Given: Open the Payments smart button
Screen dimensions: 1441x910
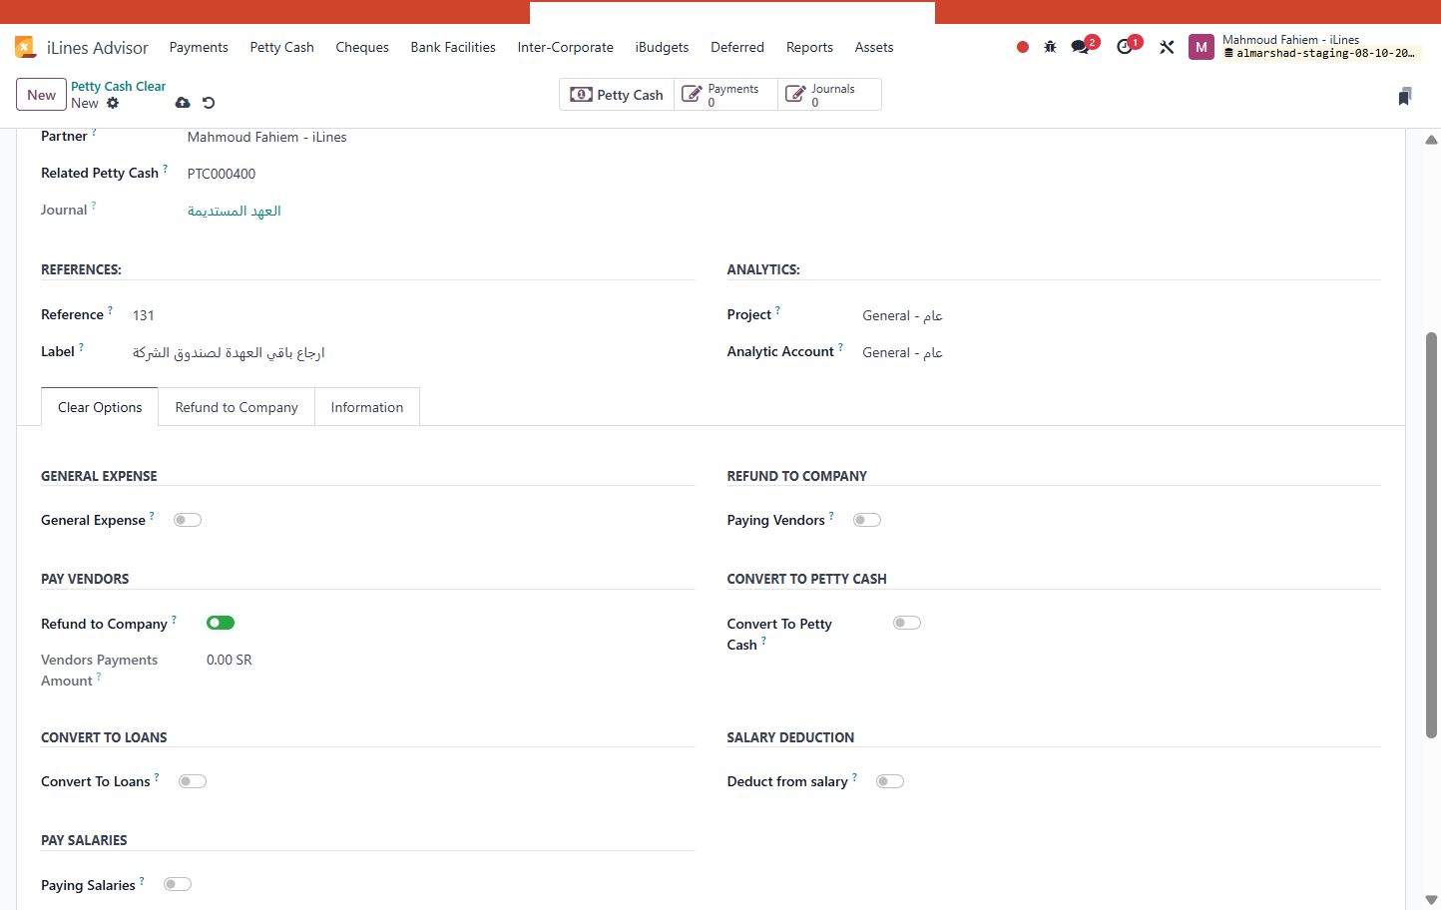Looking at the screenshot, I should 725,95.
